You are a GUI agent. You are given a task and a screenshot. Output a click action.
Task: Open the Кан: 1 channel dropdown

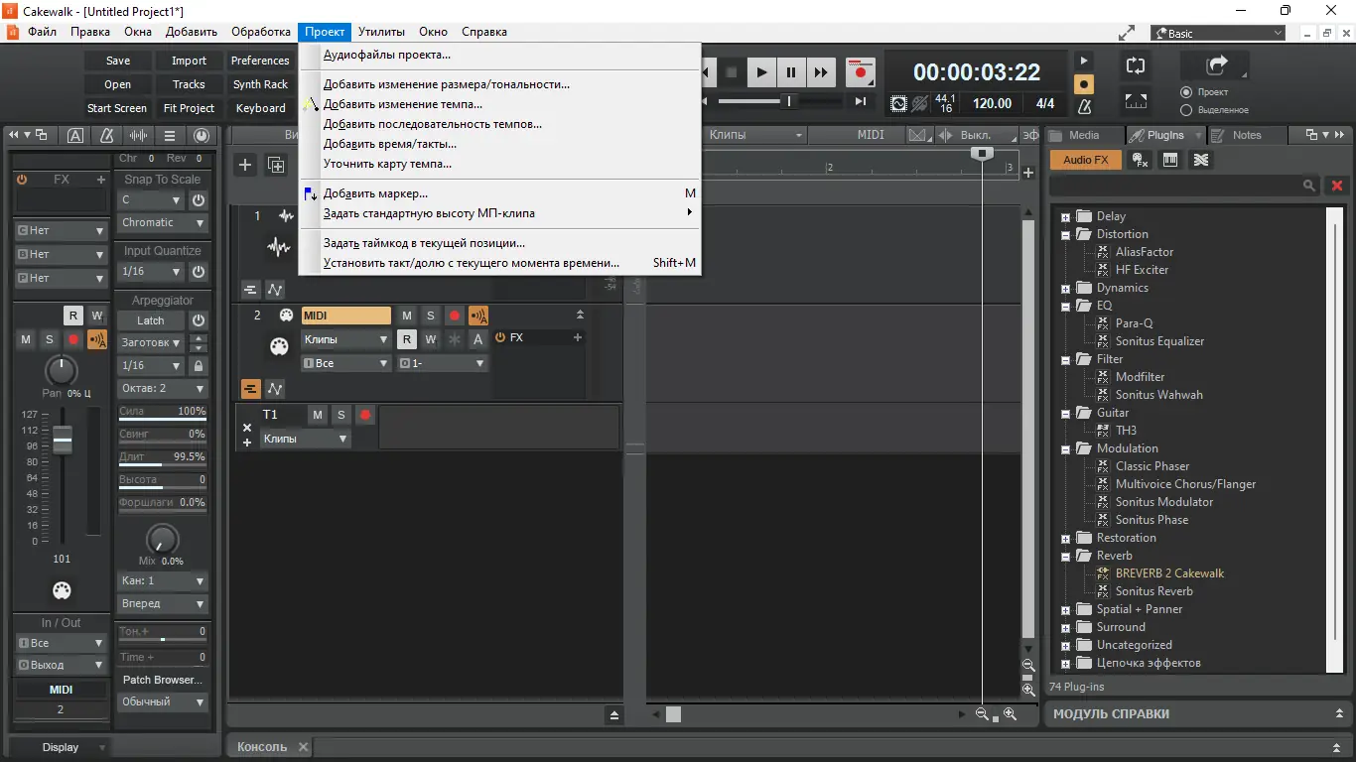pyautogui.click(x=162, y=580)
